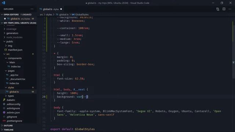Open the source control changes icon
Viewport: 235px width, 132px height.
pyautogui.click(x=218, y=9)
